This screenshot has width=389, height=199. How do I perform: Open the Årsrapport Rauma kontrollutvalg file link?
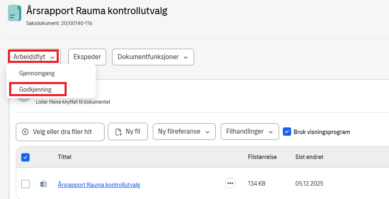(99, 184)
